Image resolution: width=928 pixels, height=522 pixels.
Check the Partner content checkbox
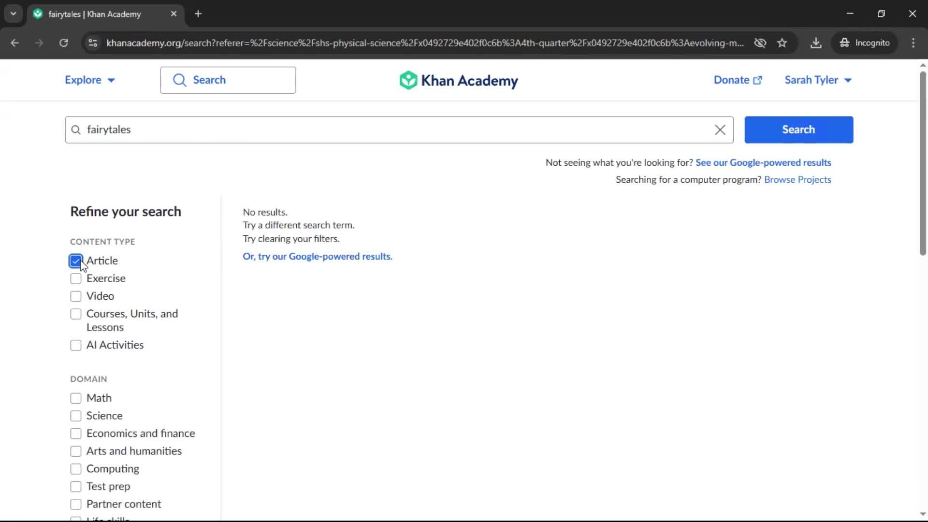click(x=76, y=505)
